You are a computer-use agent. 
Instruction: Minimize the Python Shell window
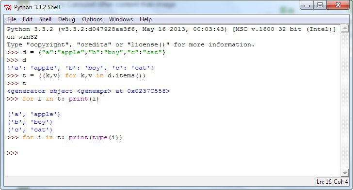coord(307,5)
